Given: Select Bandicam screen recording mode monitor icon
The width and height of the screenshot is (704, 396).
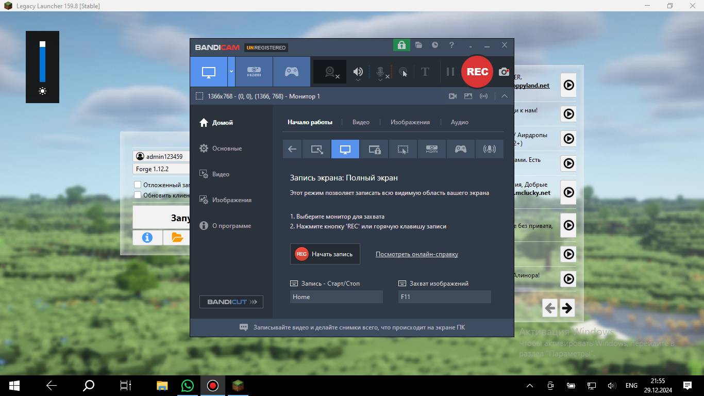Looking at the screenshot, I should [209, 72].
